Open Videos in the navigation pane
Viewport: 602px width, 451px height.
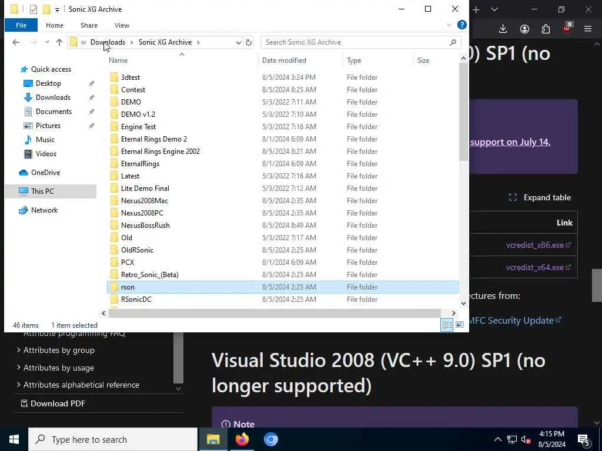[46, 154]
